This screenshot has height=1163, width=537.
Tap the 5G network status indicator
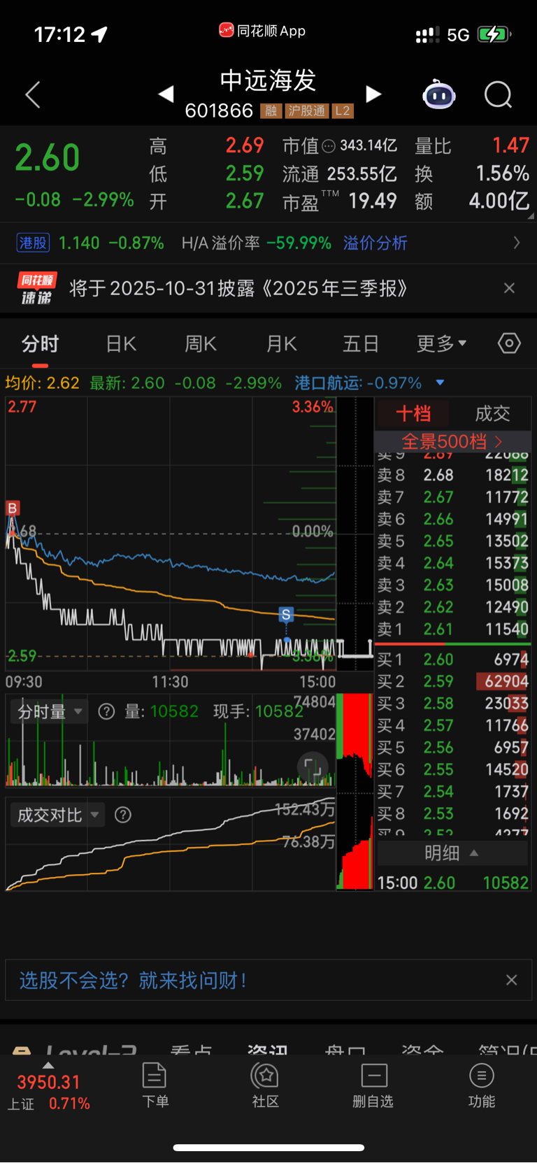458,35
